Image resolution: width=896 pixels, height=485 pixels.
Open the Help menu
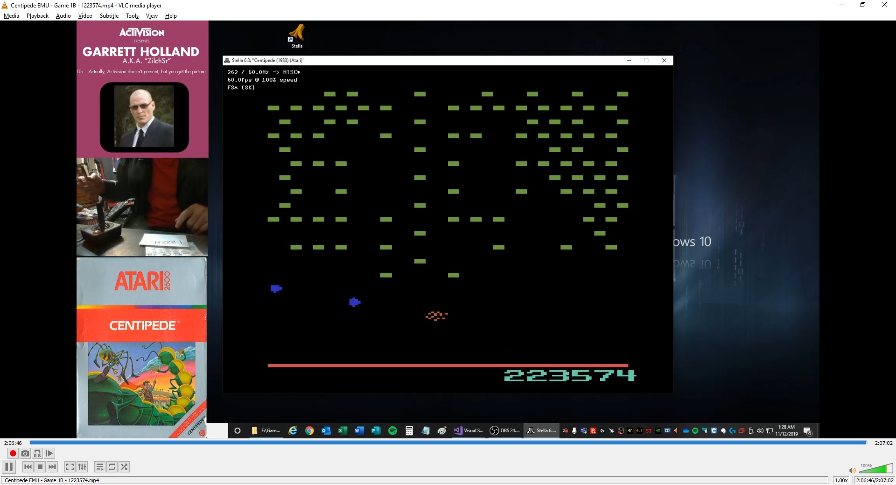[x=171, y=16]
